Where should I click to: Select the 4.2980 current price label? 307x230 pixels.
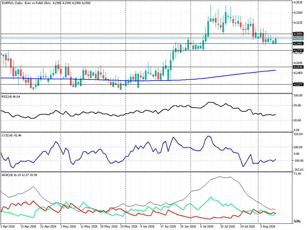point(298,39)
